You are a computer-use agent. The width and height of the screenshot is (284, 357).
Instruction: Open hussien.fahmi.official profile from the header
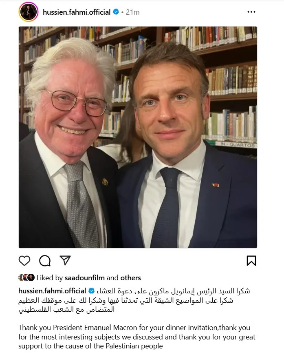77,12
